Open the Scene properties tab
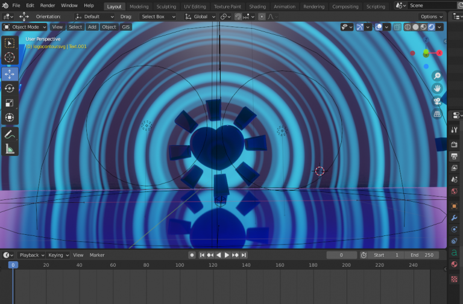Screen dimensions: 463x304 coord(454,179)
